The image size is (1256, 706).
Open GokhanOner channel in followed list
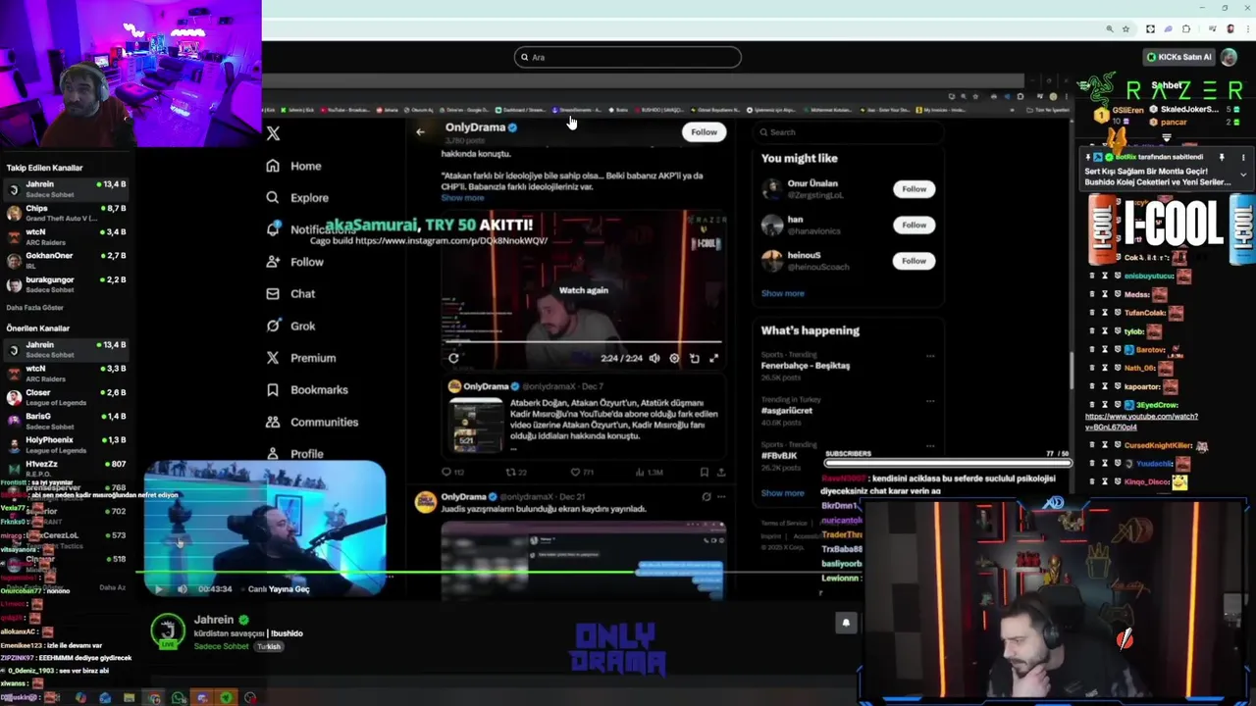(65, 260)
